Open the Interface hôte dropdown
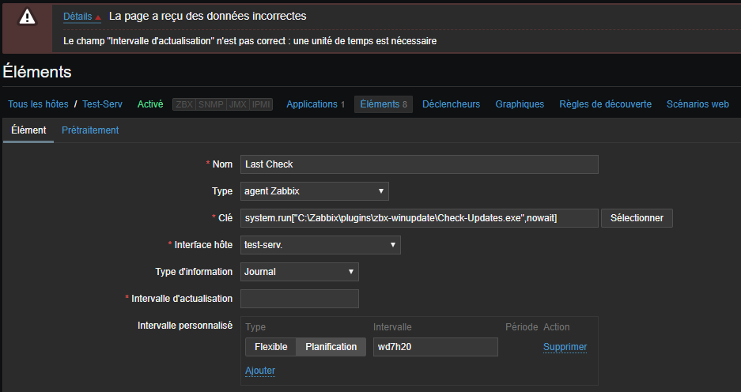 pos(320,245)
